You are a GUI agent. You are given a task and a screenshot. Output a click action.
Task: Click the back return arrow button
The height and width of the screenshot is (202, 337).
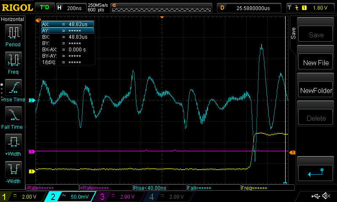tap(316, 173)
